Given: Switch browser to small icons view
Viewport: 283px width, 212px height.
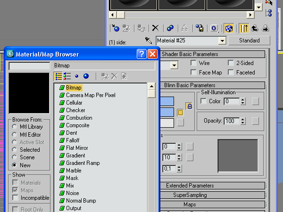Looking at the screenshot, I should click(76, 76).
